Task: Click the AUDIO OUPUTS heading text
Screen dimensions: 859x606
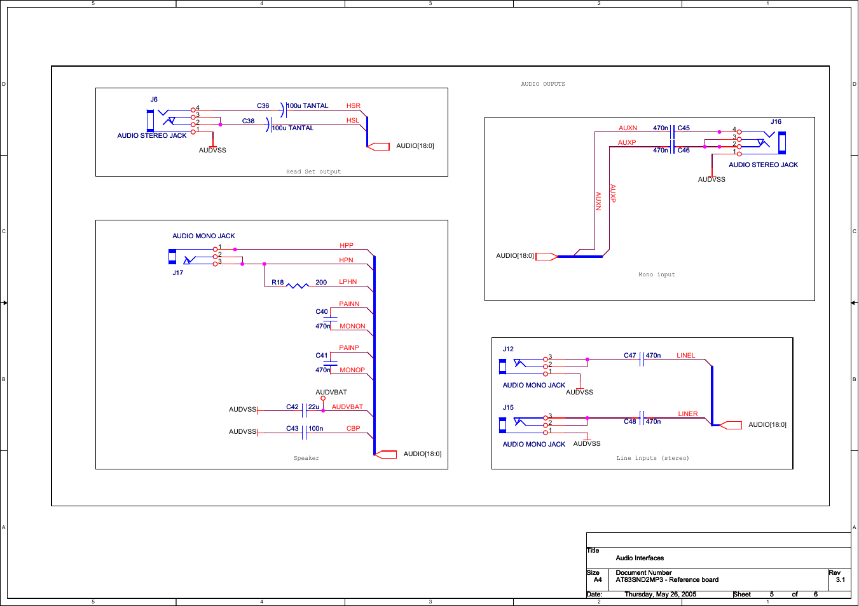Action: click(543, 84)
